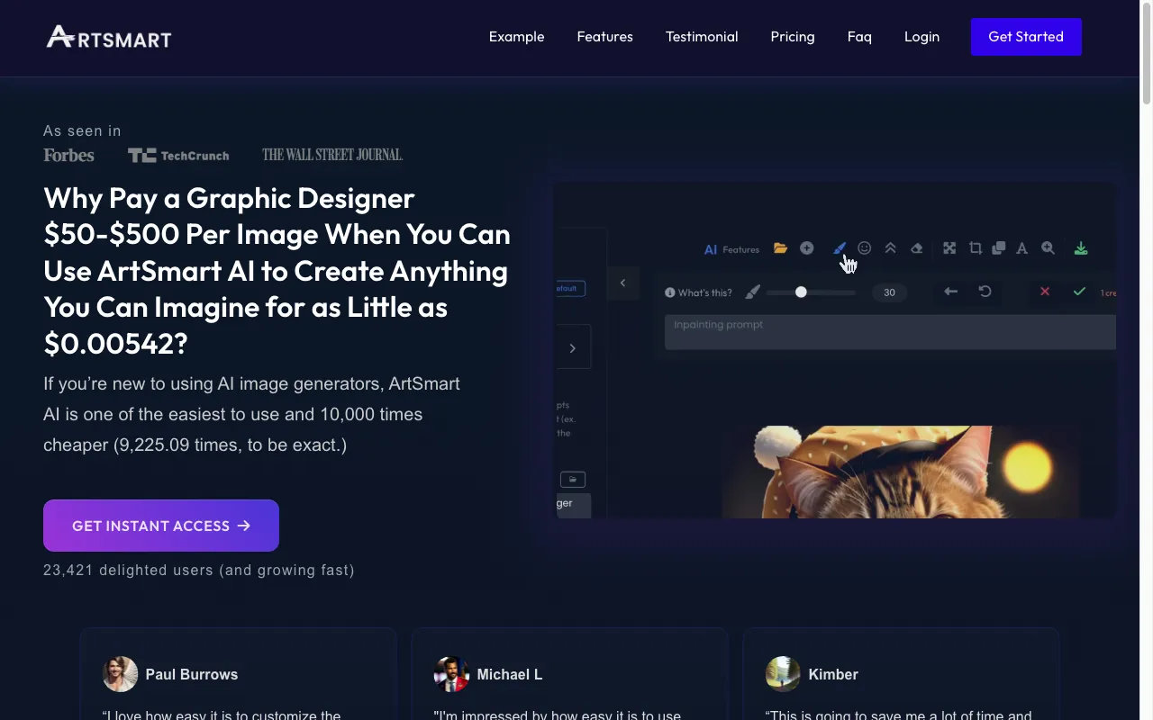1153x720 pixels.
Task: Click the Forbes logo
Action: 68,155
